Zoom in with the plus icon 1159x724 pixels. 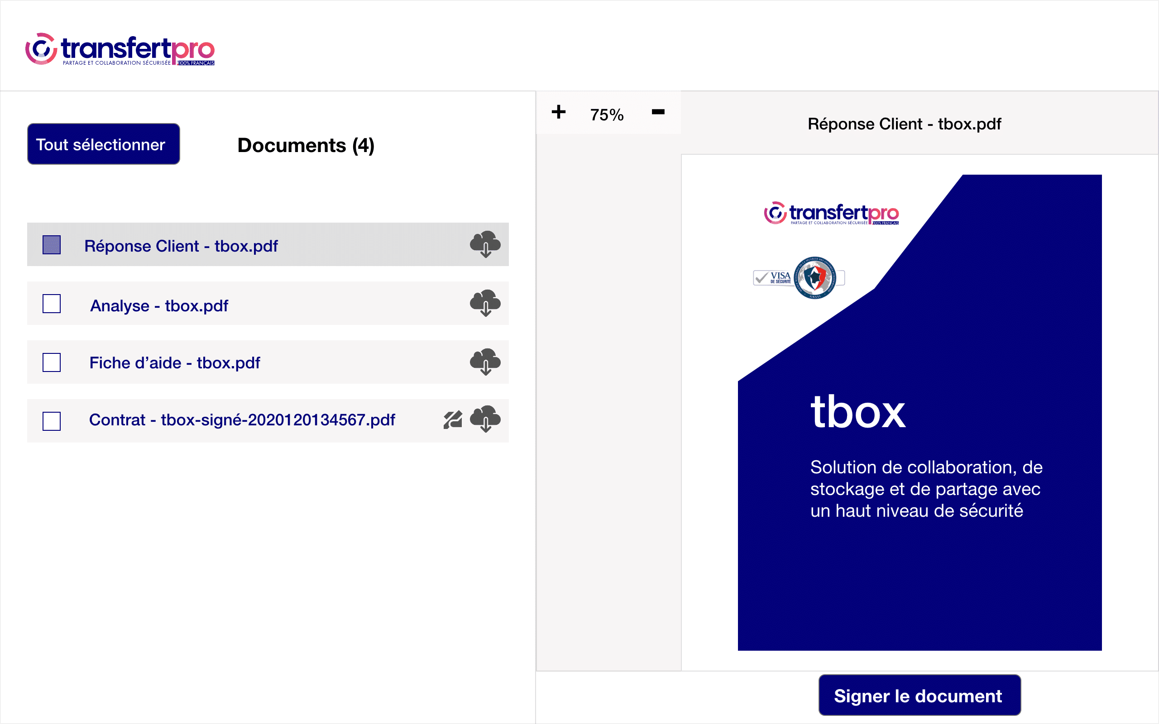click(558, 112)
